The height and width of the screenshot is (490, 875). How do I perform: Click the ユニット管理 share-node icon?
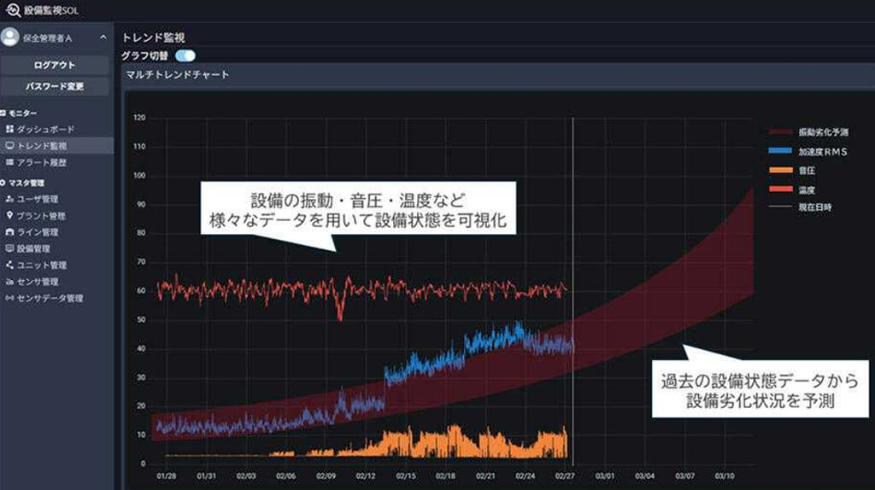click(x=9, y=265)
